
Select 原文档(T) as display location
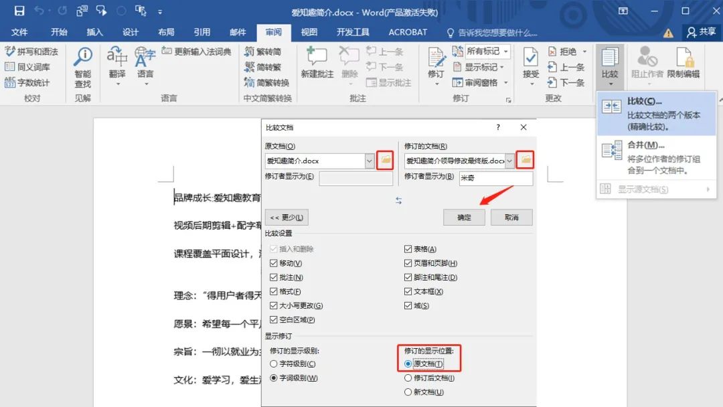(x=408, y=364)
